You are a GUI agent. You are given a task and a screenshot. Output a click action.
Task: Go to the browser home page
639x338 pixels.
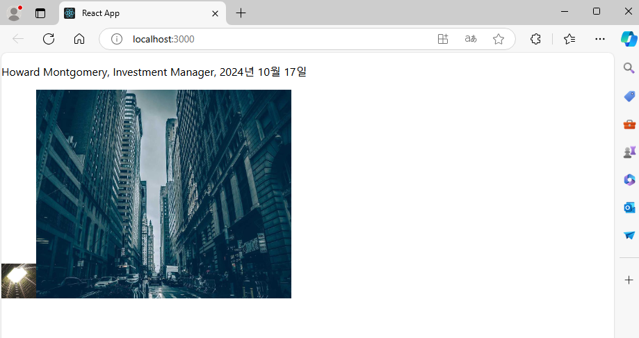tap(79, 39)
